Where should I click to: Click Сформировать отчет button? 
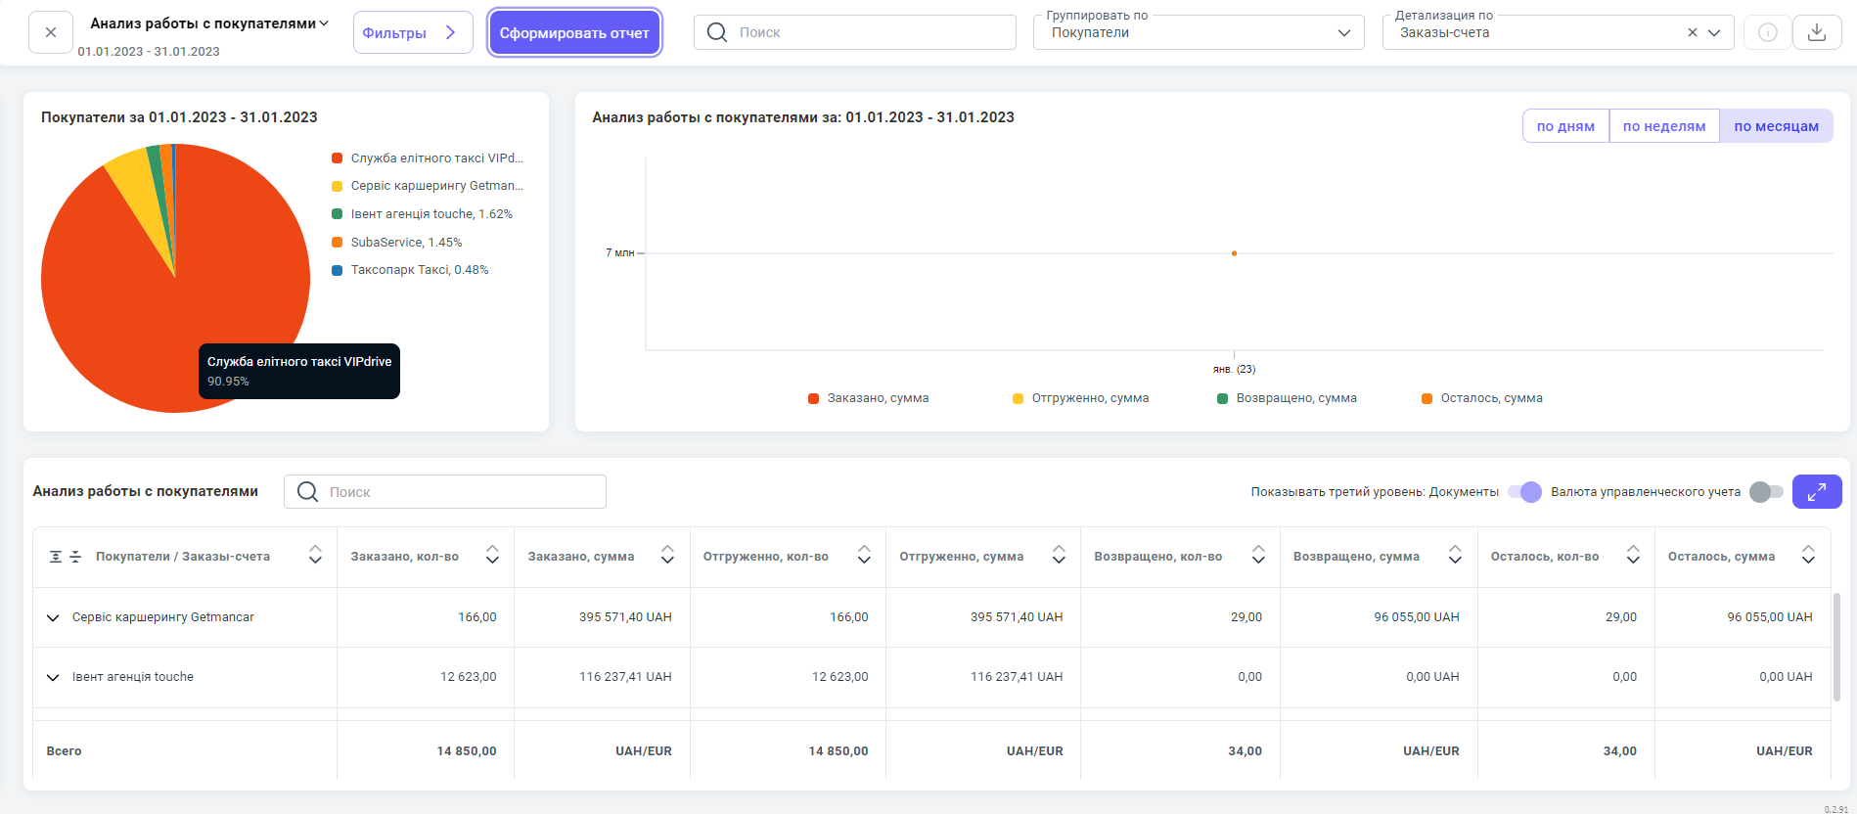(574, 32)
